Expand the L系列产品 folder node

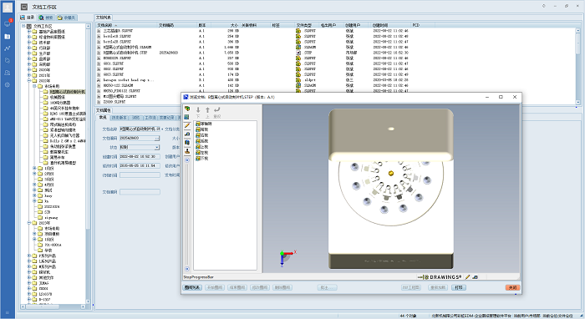coord(29,261)
